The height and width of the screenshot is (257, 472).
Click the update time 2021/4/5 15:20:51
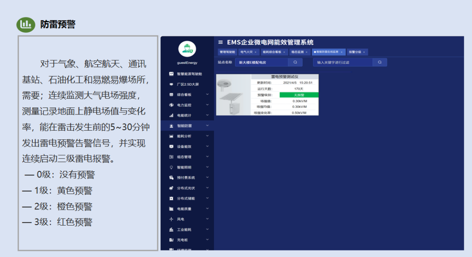298,83
